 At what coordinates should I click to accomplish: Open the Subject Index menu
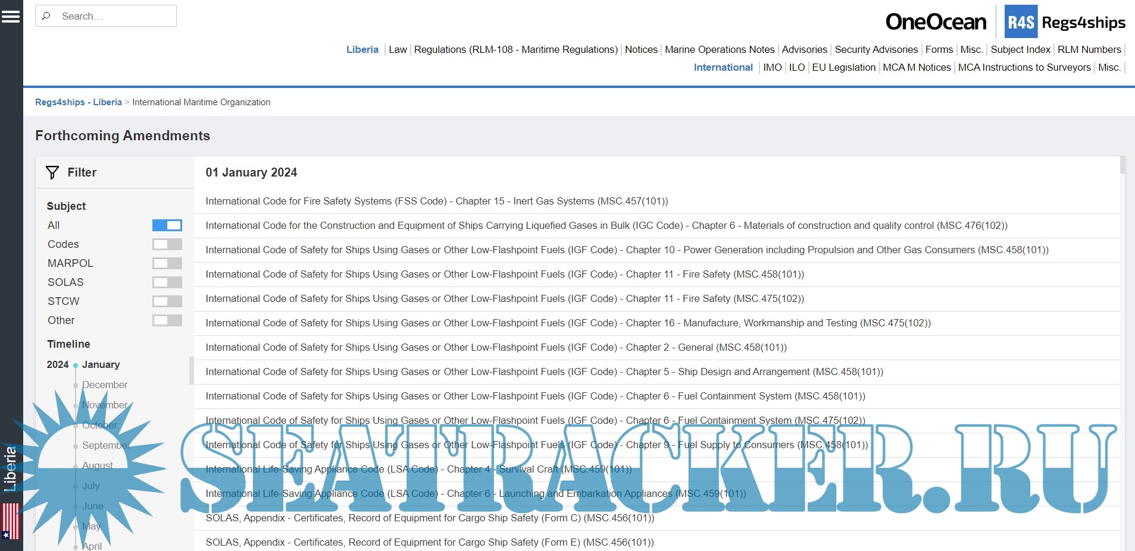1020,50
